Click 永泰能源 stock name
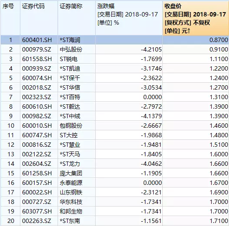Image resolution: width=229 pixels, height=226 pixels. [71, 183]
